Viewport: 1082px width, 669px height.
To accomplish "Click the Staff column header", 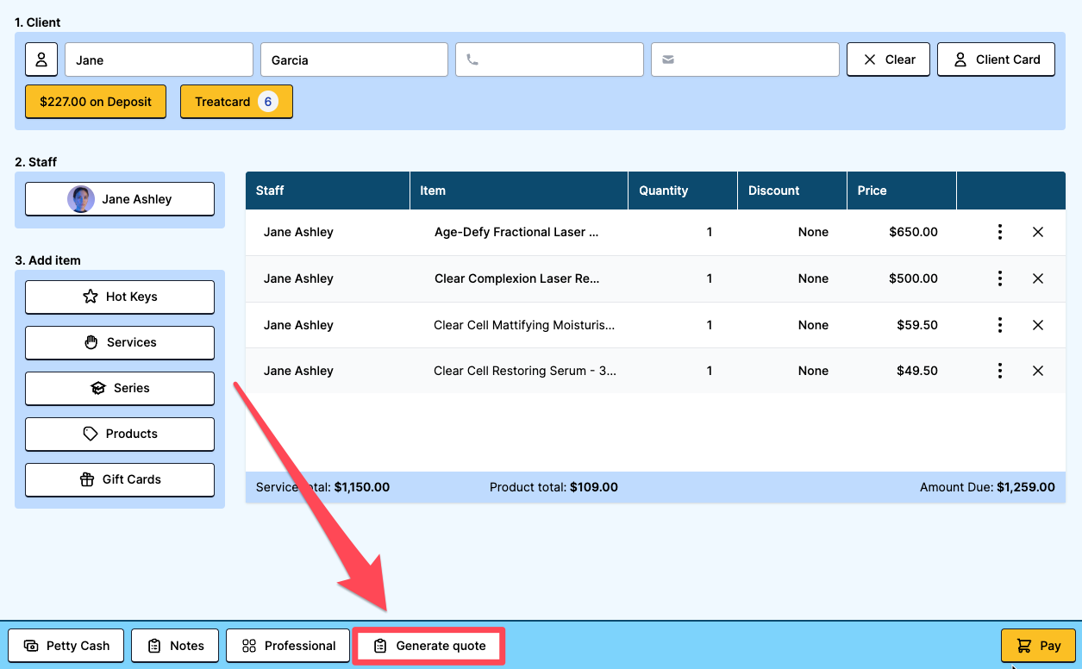I will tap(328, 191).
